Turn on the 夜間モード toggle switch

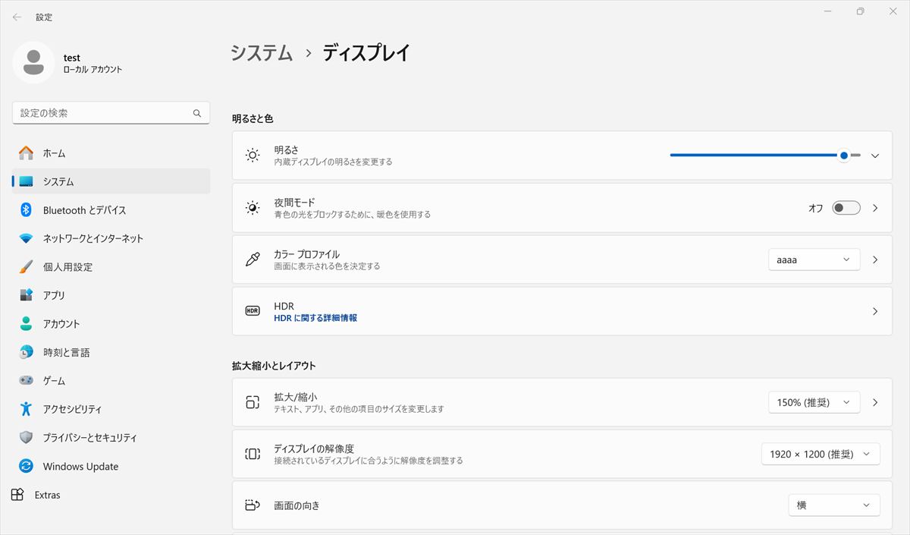(846, 208)
